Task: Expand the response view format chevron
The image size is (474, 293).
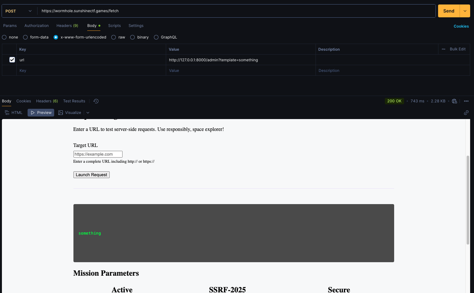Action: 88,113
